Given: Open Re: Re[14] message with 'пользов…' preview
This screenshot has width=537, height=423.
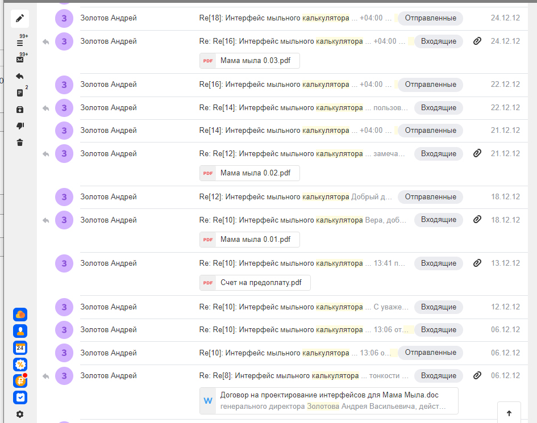Looking at the screenshot, I should (303, 108).
